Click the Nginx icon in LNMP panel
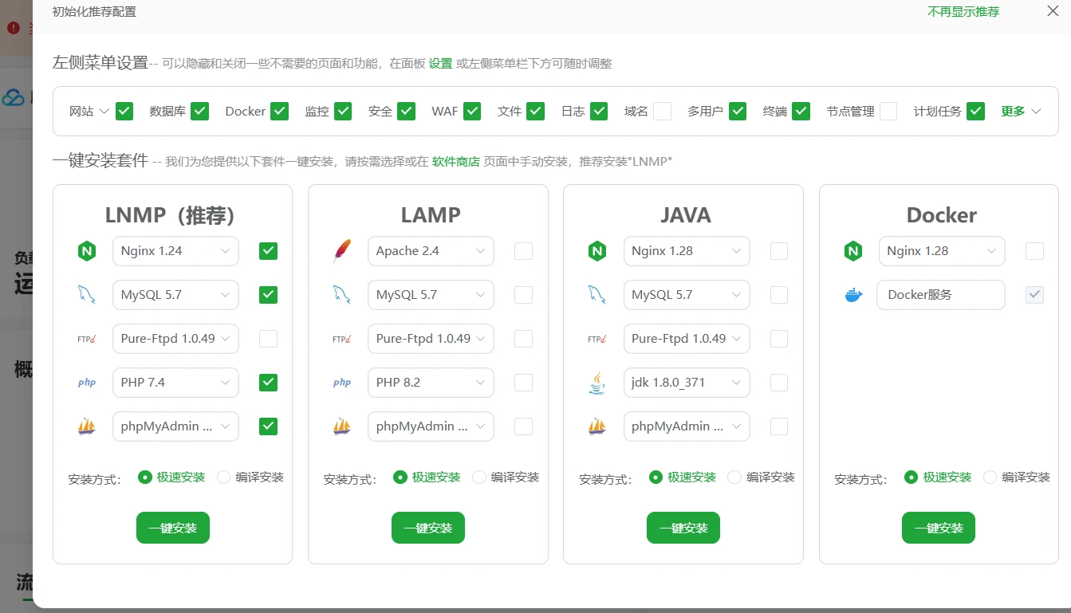Image resolution: width=1071 pixels, height=613 pixels. pos(86,251)
